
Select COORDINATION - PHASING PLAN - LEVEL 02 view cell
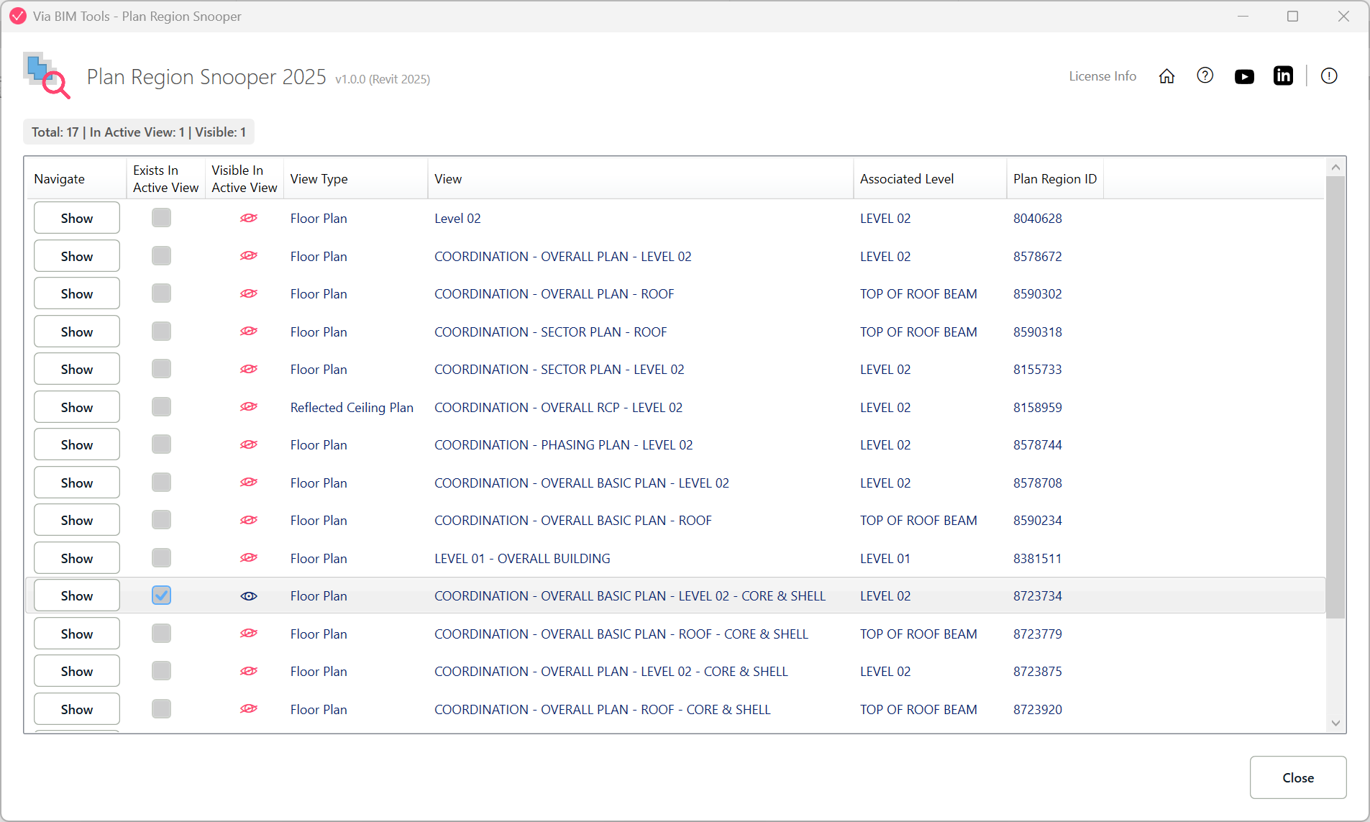point(563,444)
